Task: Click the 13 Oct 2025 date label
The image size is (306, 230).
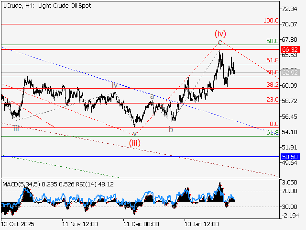Action: coord(17,224)
